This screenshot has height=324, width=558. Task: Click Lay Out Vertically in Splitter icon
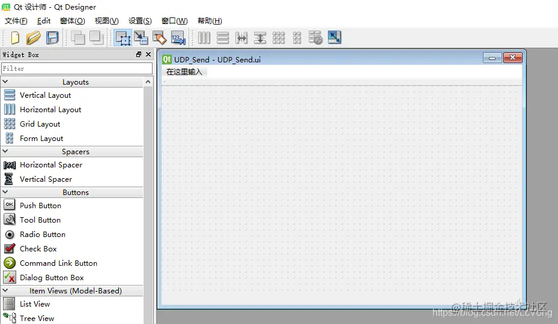click(260, 37)
